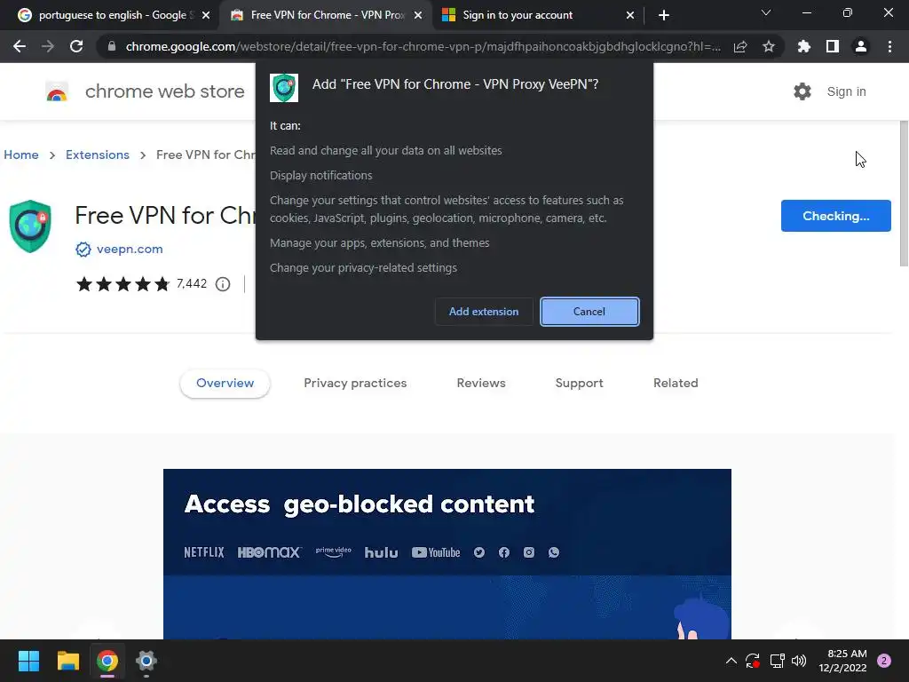909x682 pixels.
Task: Bookmark this tab with star icon
Action: click(x=769, y=46)
